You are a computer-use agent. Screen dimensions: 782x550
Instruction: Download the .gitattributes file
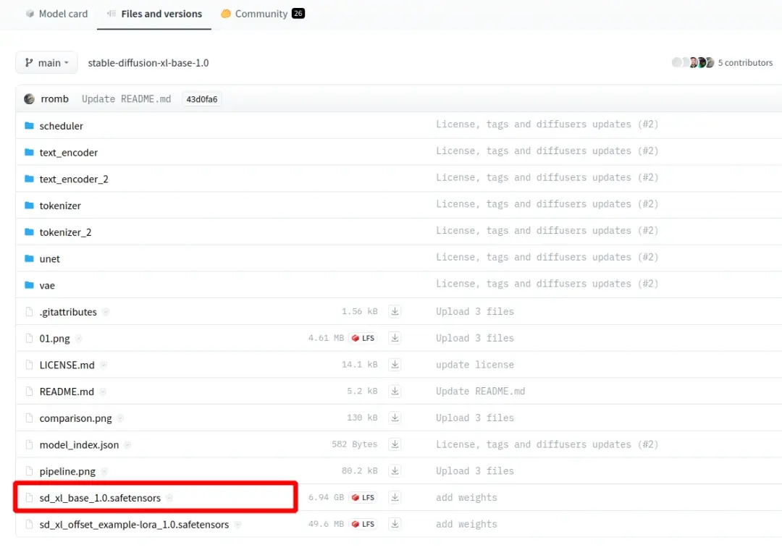(395, 312)
